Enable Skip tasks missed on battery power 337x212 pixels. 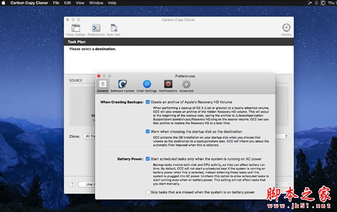[148, 192]
